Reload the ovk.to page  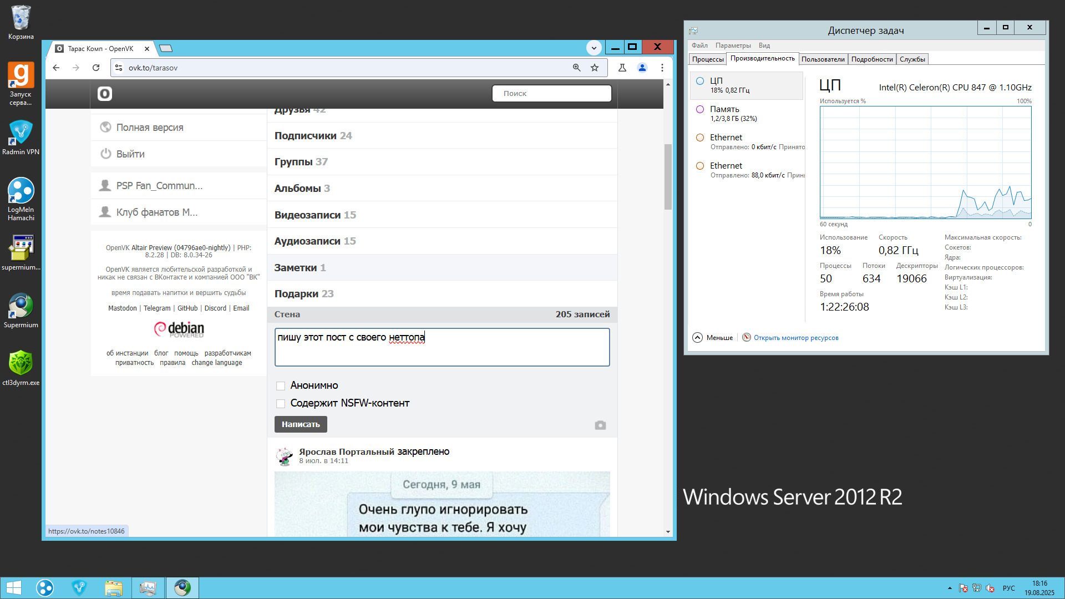coord(96,68)
